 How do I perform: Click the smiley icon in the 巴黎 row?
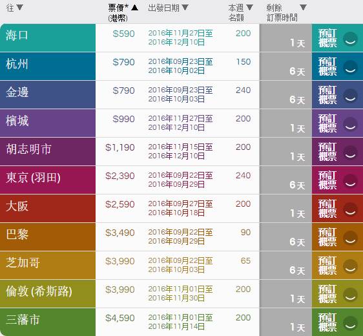click(350, 238)
